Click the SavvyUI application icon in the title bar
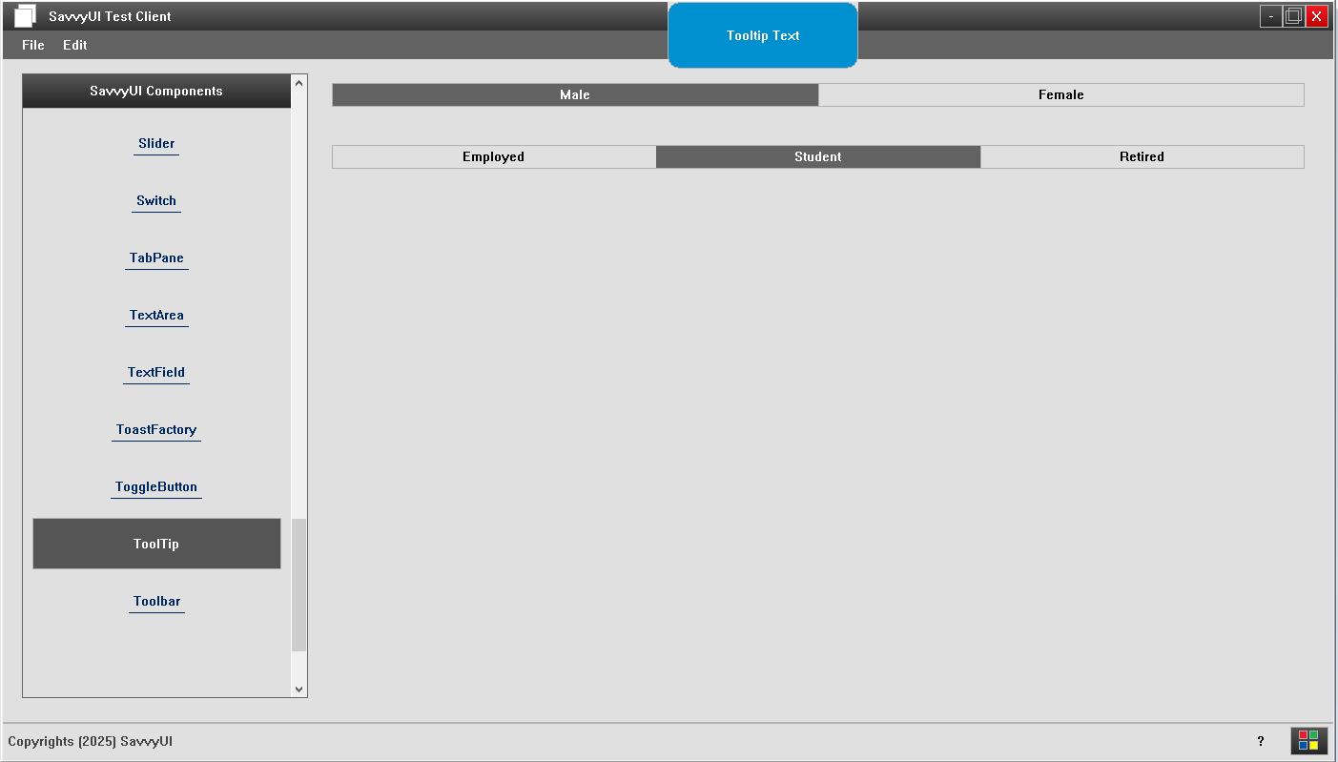 click(x=24, y=15)
